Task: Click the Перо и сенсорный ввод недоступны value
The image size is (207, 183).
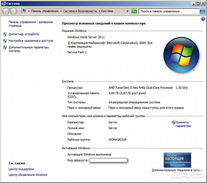Action: pyautogui.click(x=146, y=108)
